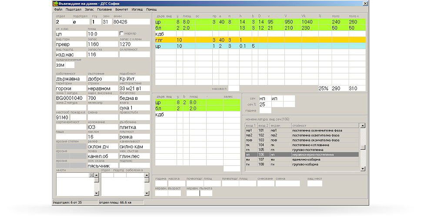Click the application icon in the title bar
Viewport: 421px width, 217px height.
coord(55,3)
